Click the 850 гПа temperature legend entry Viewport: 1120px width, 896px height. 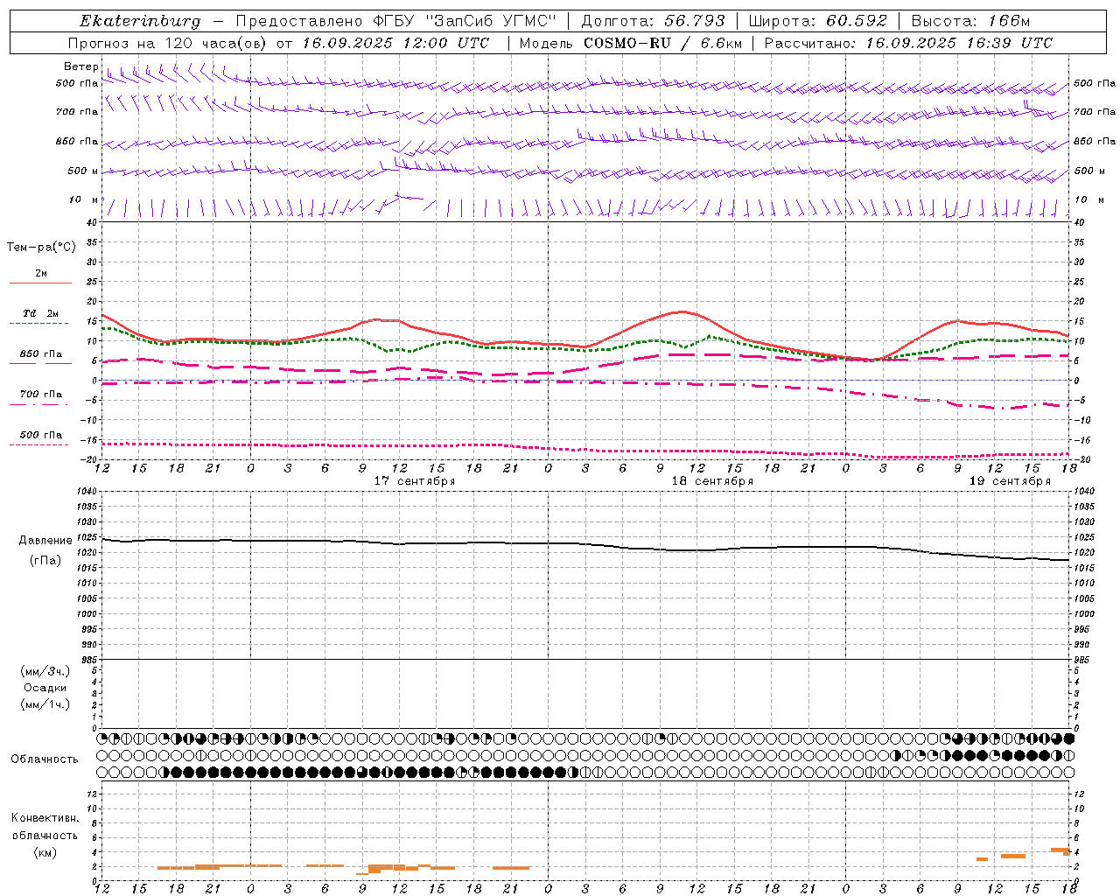tap(41, 354)
